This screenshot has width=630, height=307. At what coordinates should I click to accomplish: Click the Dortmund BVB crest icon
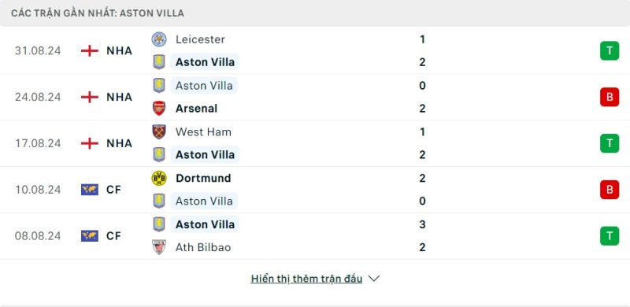tap(159, 178)
